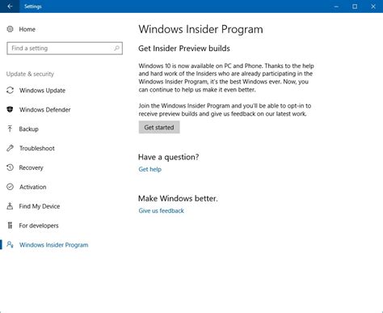Select Recovery in the sidebar

31,167
